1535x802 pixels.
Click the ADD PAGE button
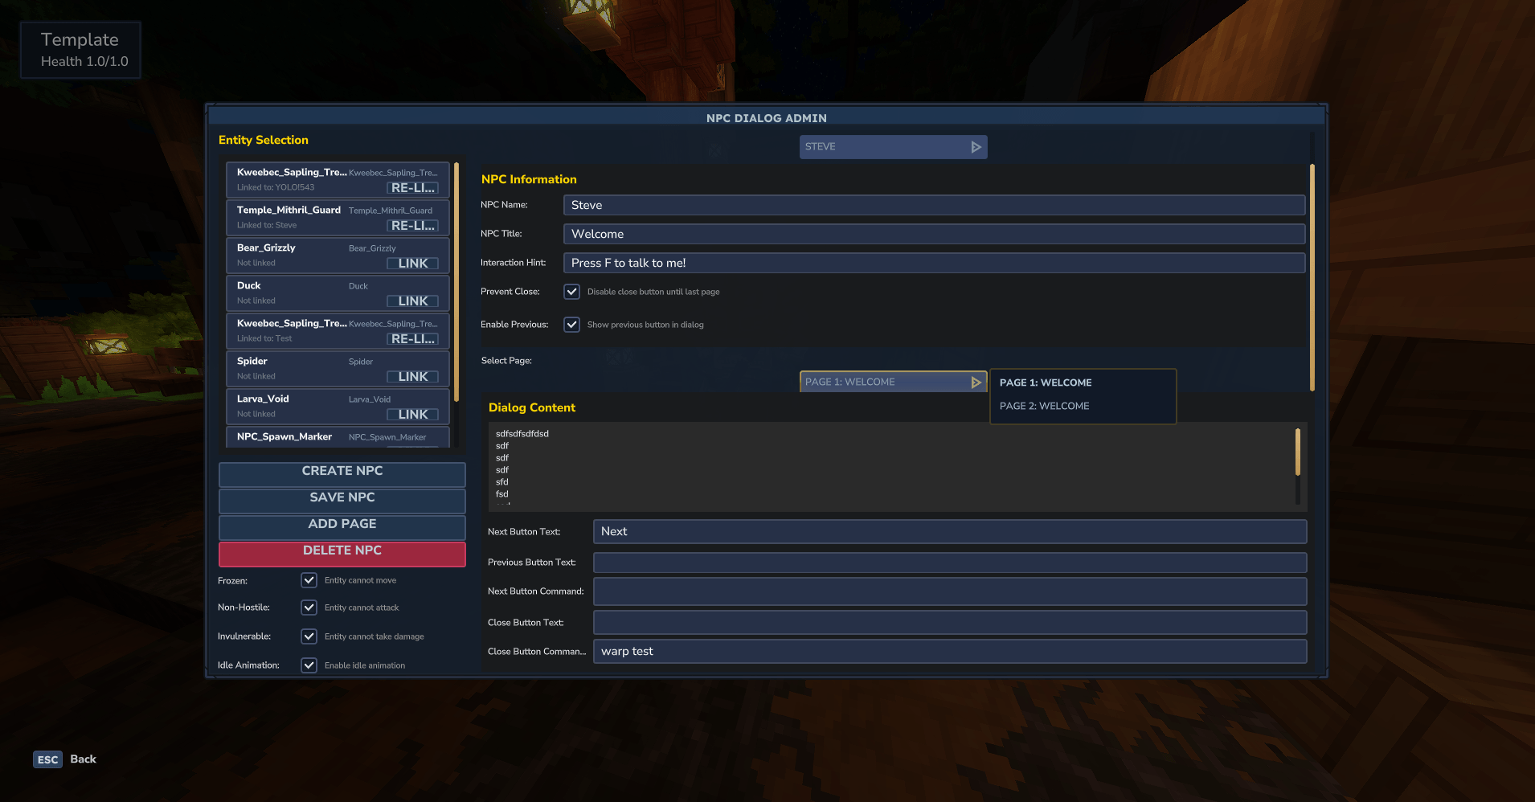coord(342,525)
